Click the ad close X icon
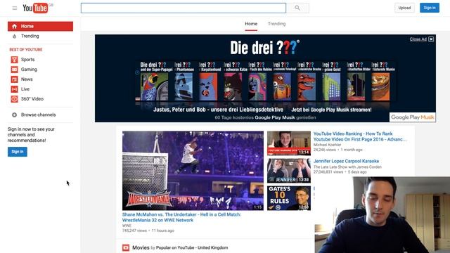This screenshot has height=253, width=450. pos(431,39)
